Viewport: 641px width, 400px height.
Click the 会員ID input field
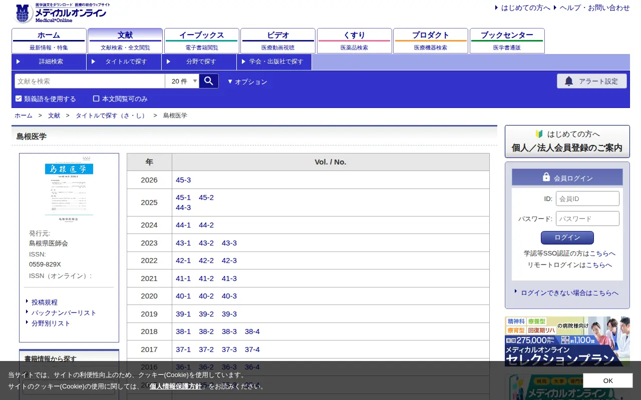587,198
